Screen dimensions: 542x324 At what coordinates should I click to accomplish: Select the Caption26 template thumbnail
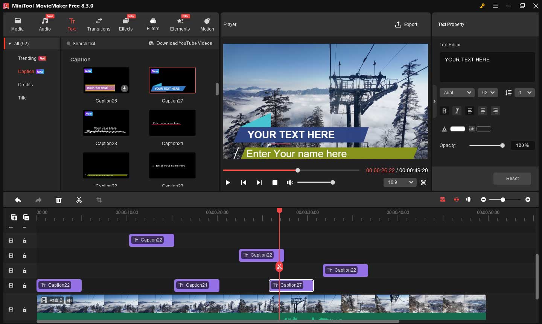click(x=106, y=80)
